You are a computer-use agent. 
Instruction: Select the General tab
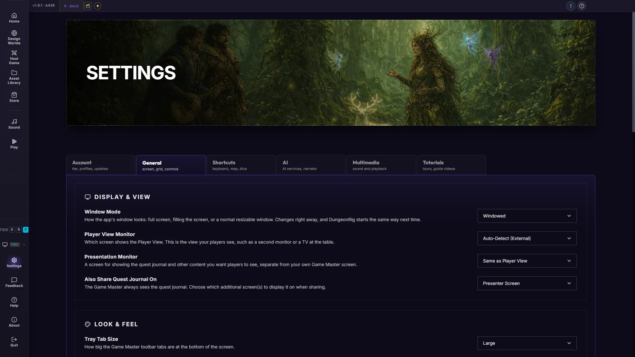click(x=171, y=165)
